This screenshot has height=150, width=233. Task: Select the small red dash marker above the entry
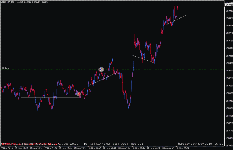pos(79,54)
